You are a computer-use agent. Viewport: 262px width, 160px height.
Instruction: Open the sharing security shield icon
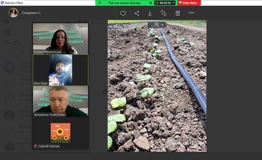[x=151, y=3]
